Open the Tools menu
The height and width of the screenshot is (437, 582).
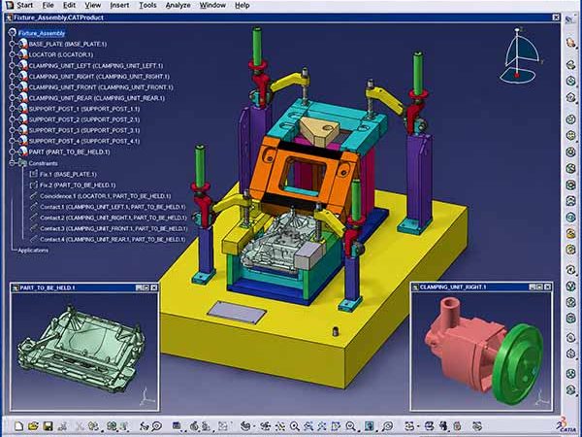click(147, 5)
